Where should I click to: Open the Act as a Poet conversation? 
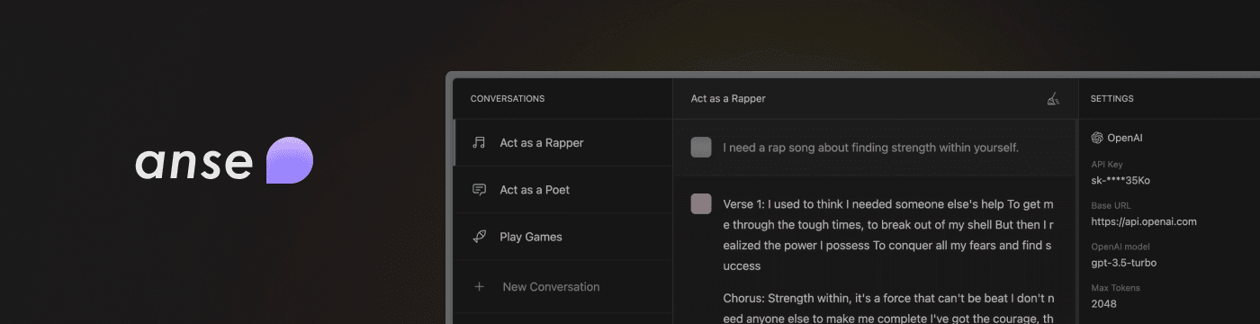(x=563, y=190)
